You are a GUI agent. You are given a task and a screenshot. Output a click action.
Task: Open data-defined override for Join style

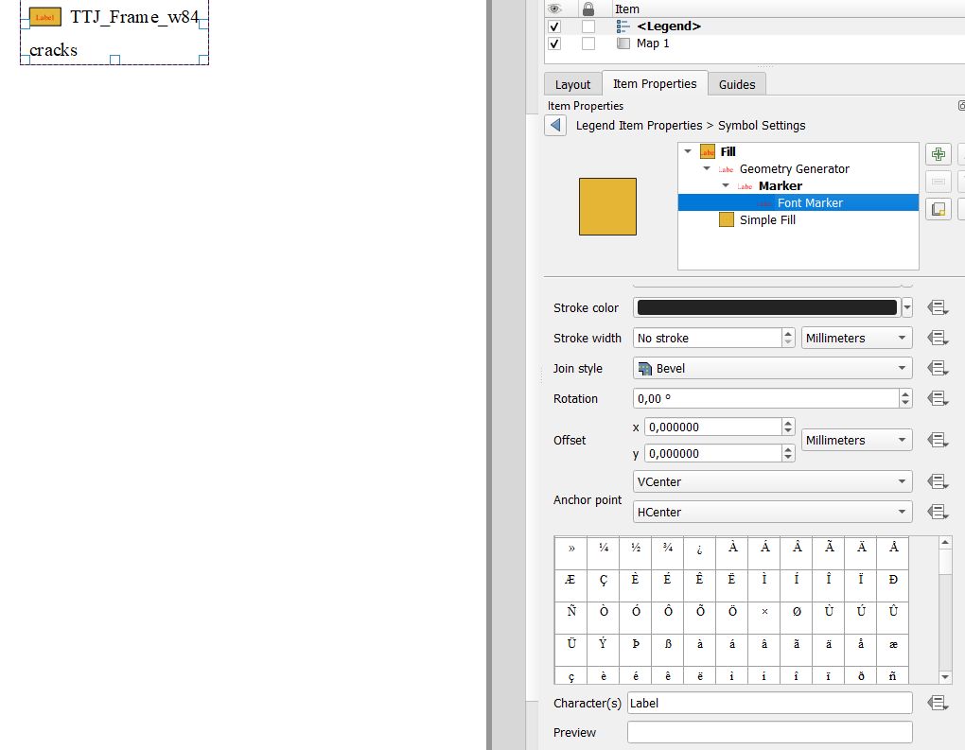(938, 368)
